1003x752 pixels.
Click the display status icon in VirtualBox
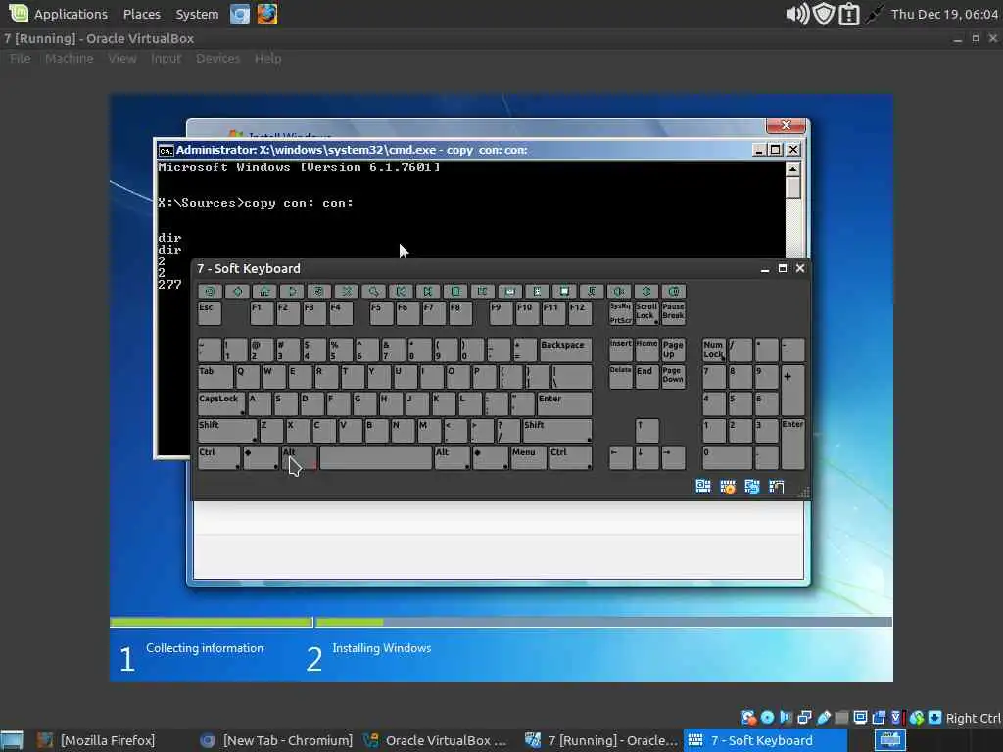[860, 718]
